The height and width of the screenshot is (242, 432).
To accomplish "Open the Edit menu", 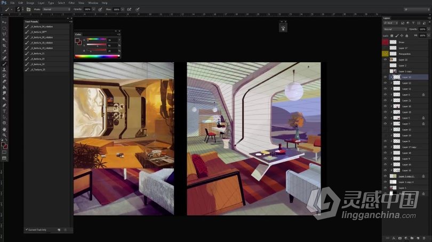I will pyautogui.click(x=21, y=3).
